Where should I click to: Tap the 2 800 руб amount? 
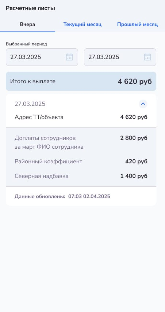pos(134,138)
